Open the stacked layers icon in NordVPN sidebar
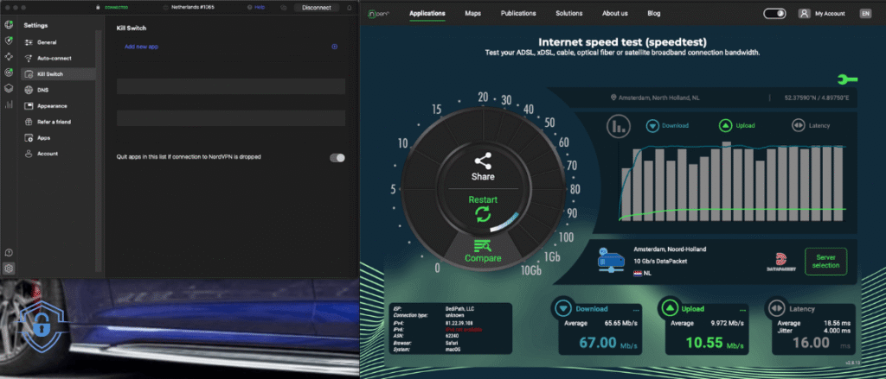This screenshot has height=379, width=886. pyautogui.click(x=9, y=88)
